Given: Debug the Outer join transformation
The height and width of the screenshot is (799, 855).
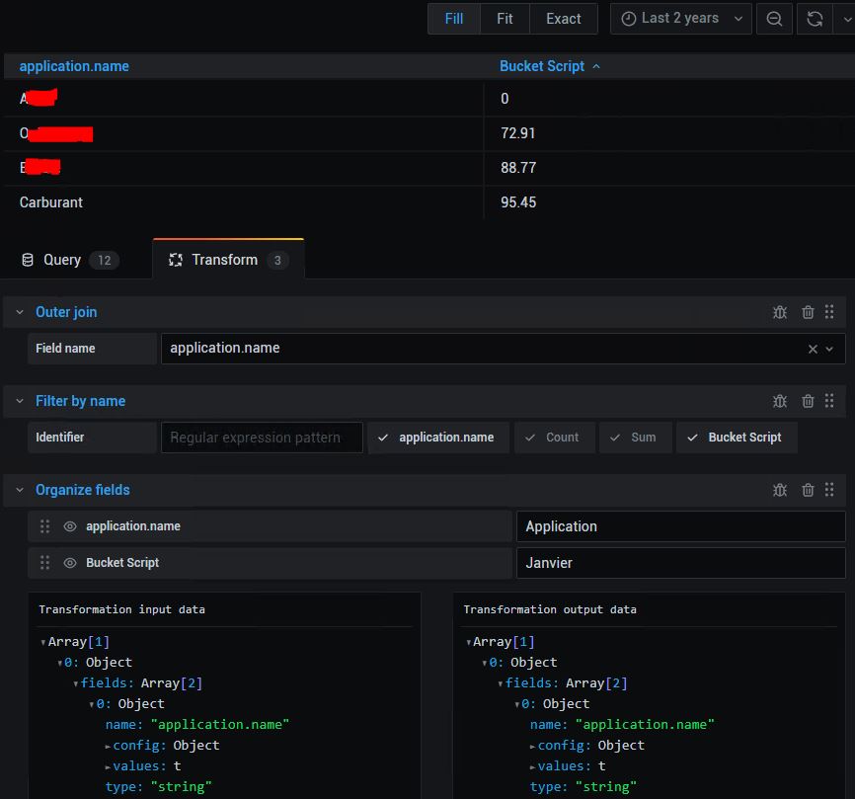Looking at the screenshot, I should click(780, 312).
